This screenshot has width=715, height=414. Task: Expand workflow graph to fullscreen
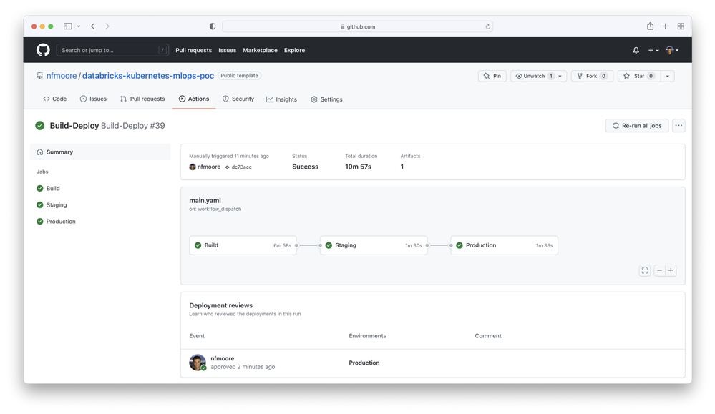point(645,270)
